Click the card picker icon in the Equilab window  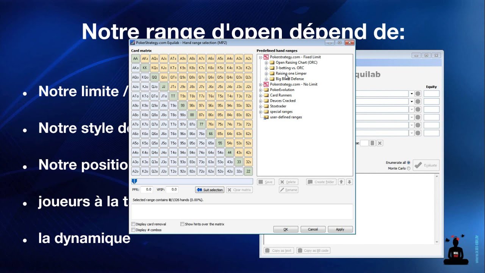click(372, 143)
